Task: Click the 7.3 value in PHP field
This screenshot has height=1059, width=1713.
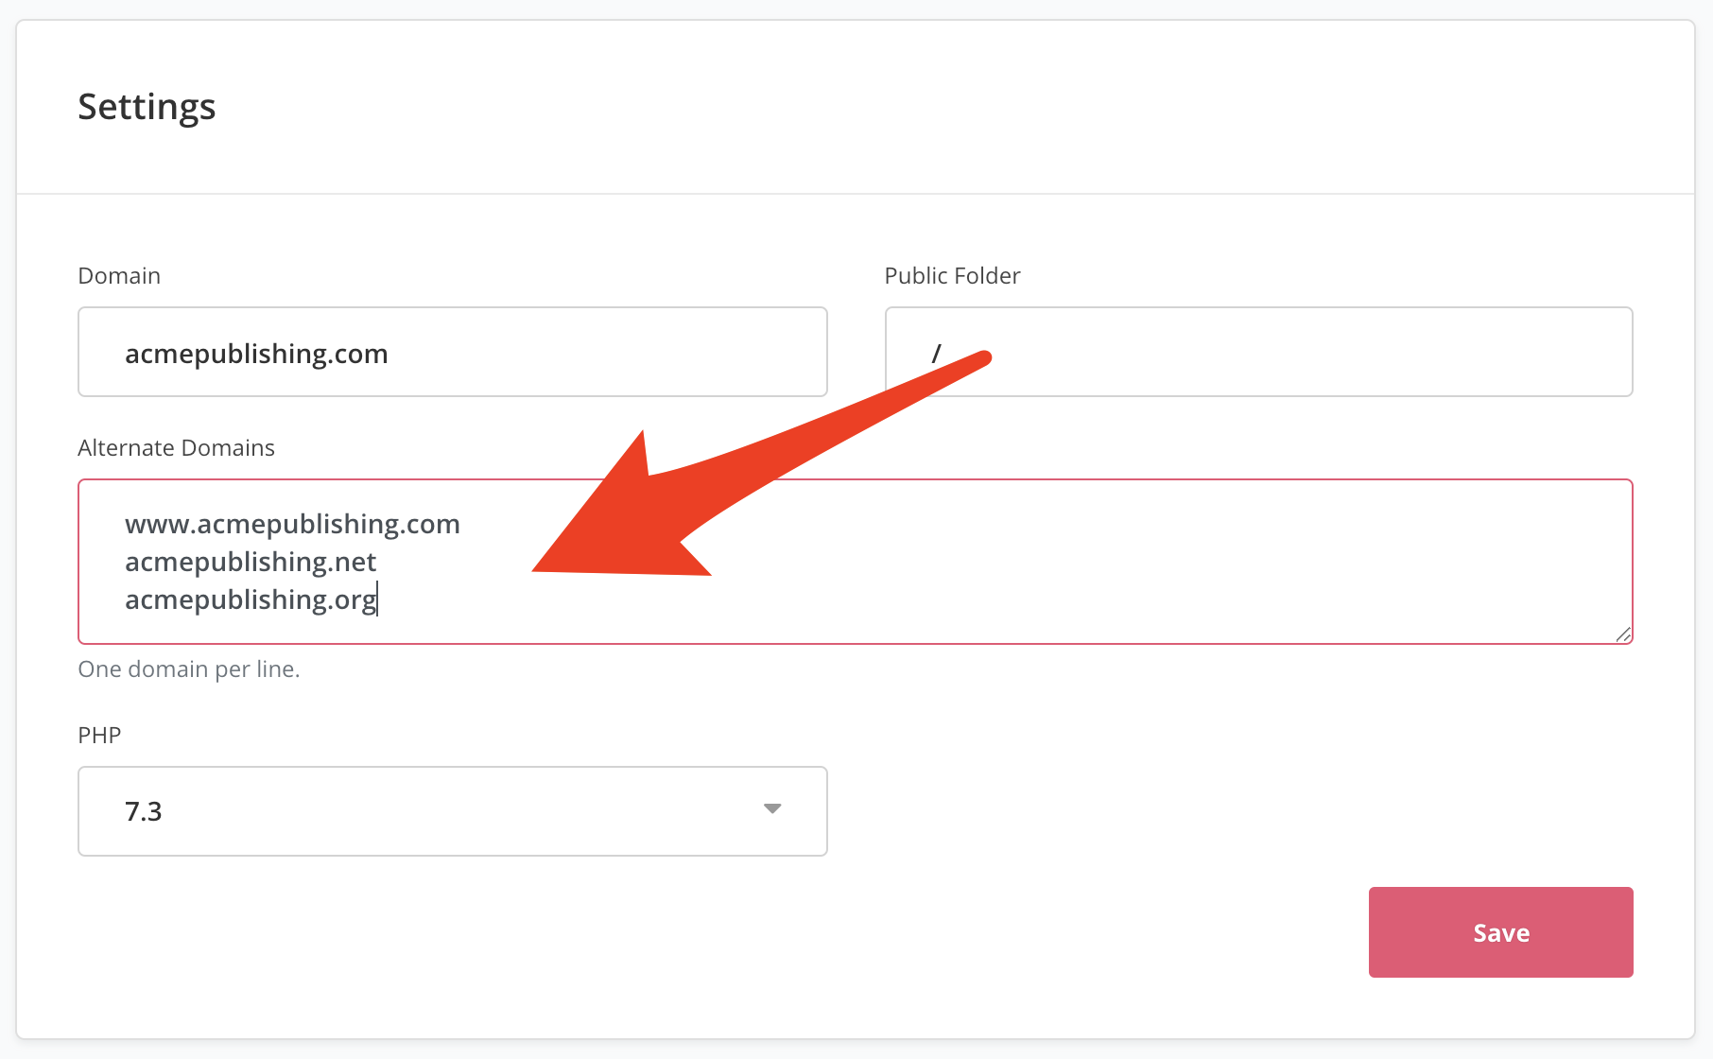Action: pos(144,811)
